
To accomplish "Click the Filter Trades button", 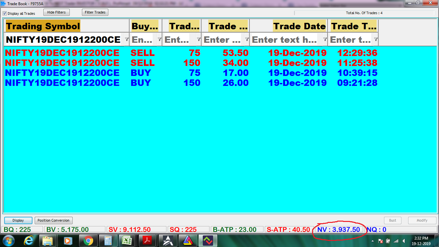I will point(95,13).
